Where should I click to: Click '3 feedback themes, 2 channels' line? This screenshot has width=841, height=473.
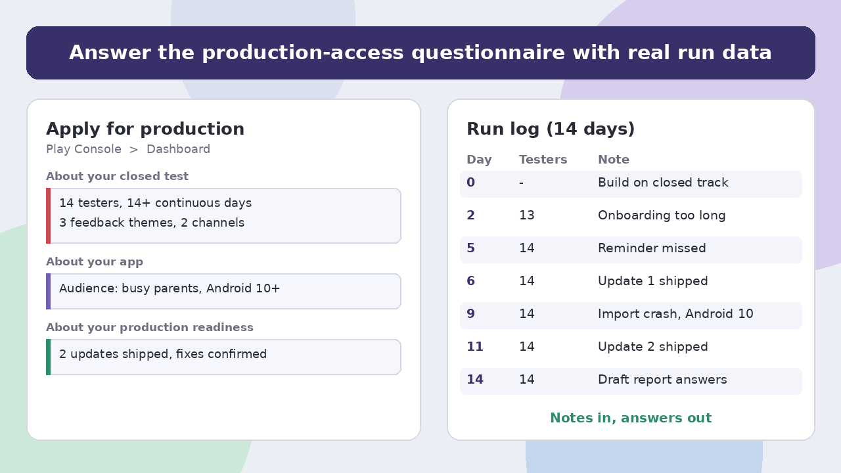[152, 223]
